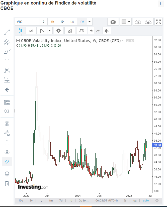This screenshot has height=207, width=167.
Task: Select area line chart style
Action: (x=31, y=31)
